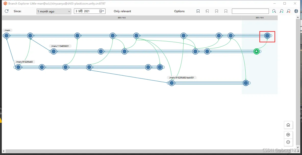Open the date picker calendar dropdown
This screenshot has height=155, width=302.
102,11
